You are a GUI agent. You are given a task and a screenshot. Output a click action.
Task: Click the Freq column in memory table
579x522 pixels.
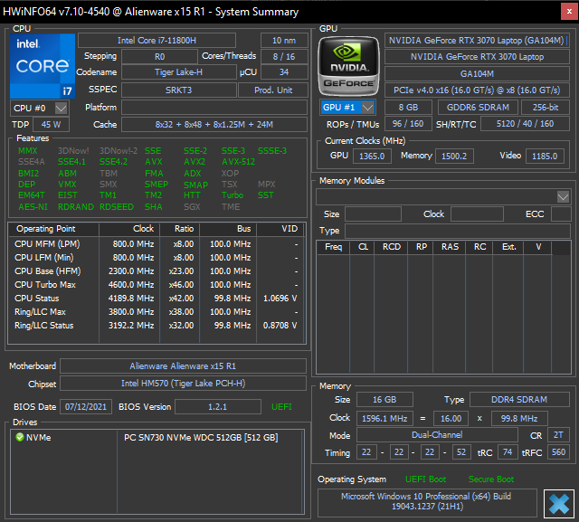pyautogui.click(x=333, y=247)
